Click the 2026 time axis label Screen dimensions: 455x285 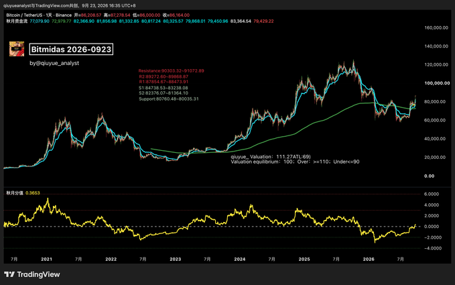(369, 259)
